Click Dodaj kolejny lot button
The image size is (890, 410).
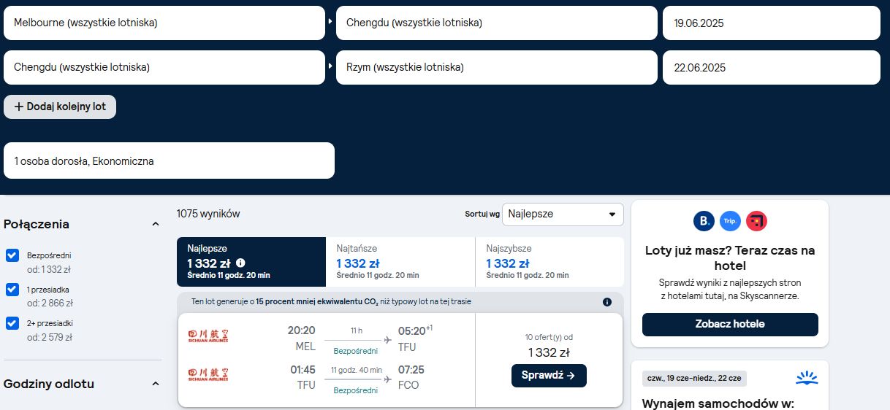point(60,107)
